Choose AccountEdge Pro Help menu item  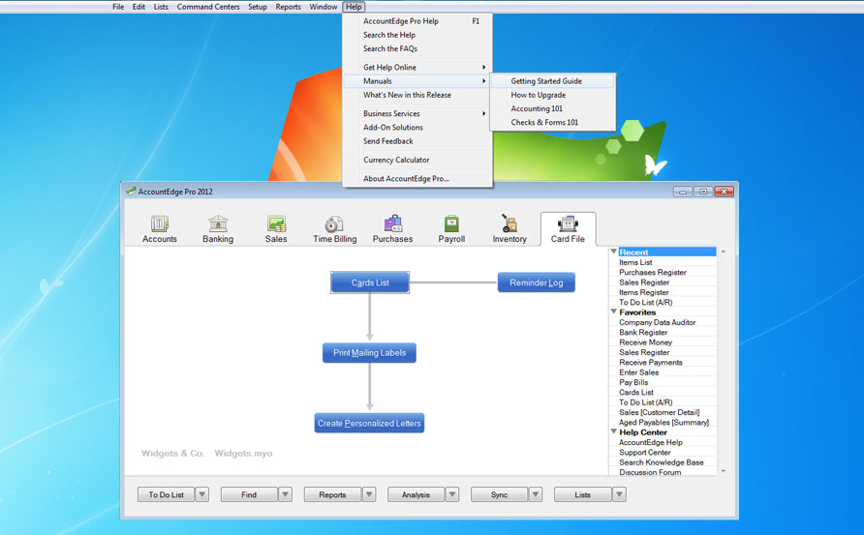coord(417,21)
